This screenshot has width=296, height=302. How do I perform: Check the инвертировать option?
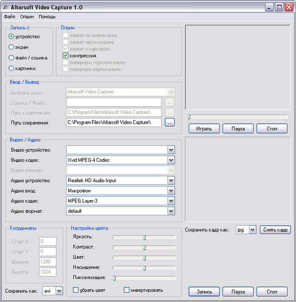click(x=126, y=290)
